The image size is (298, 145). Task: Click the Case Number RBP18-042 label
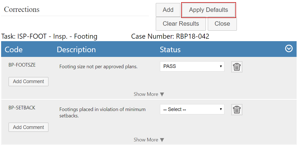click(170, 36)
